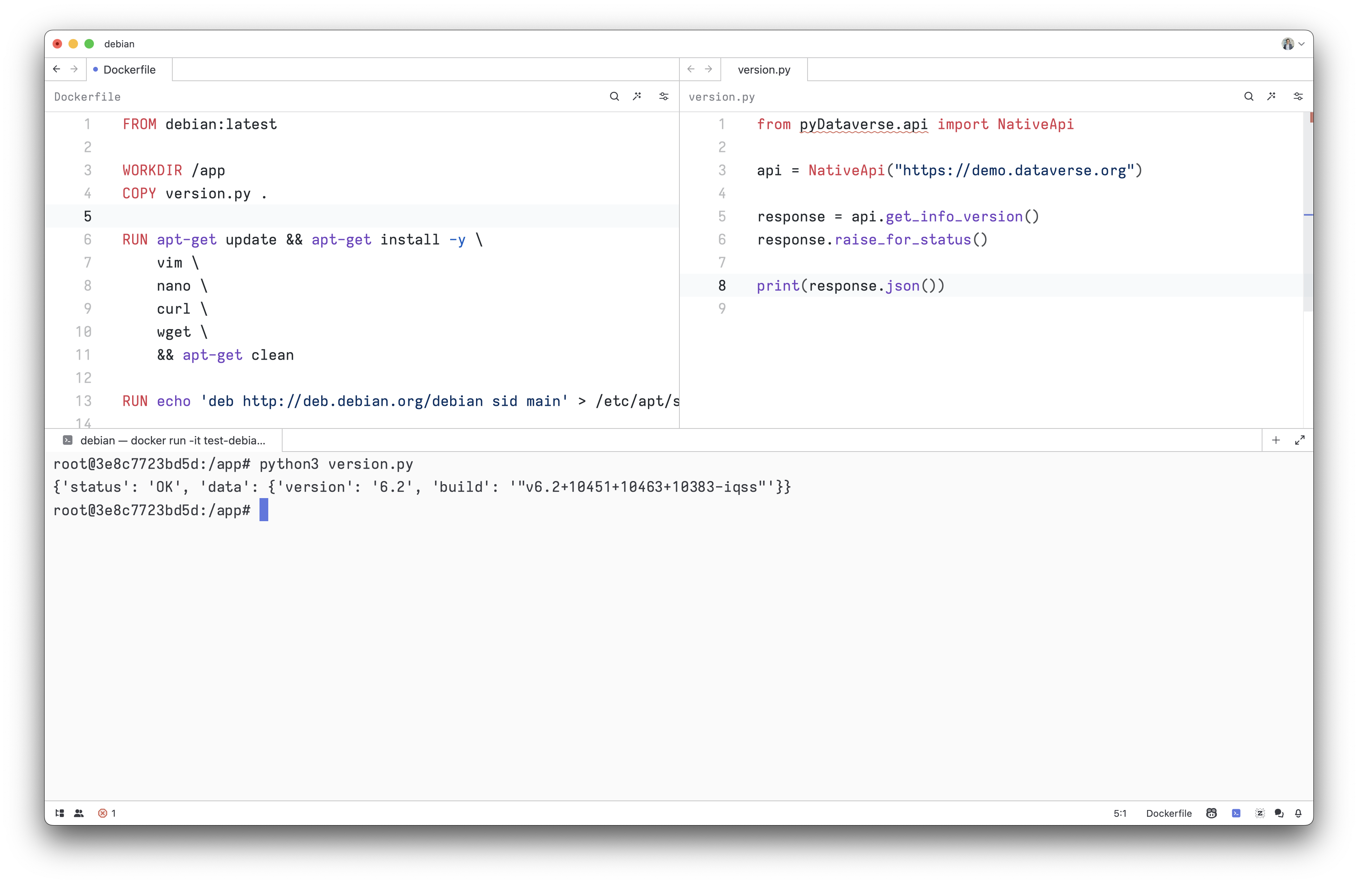Open GitHub Copilot status bar icon
The image size is (1358, 884).
coord(1212,813)
